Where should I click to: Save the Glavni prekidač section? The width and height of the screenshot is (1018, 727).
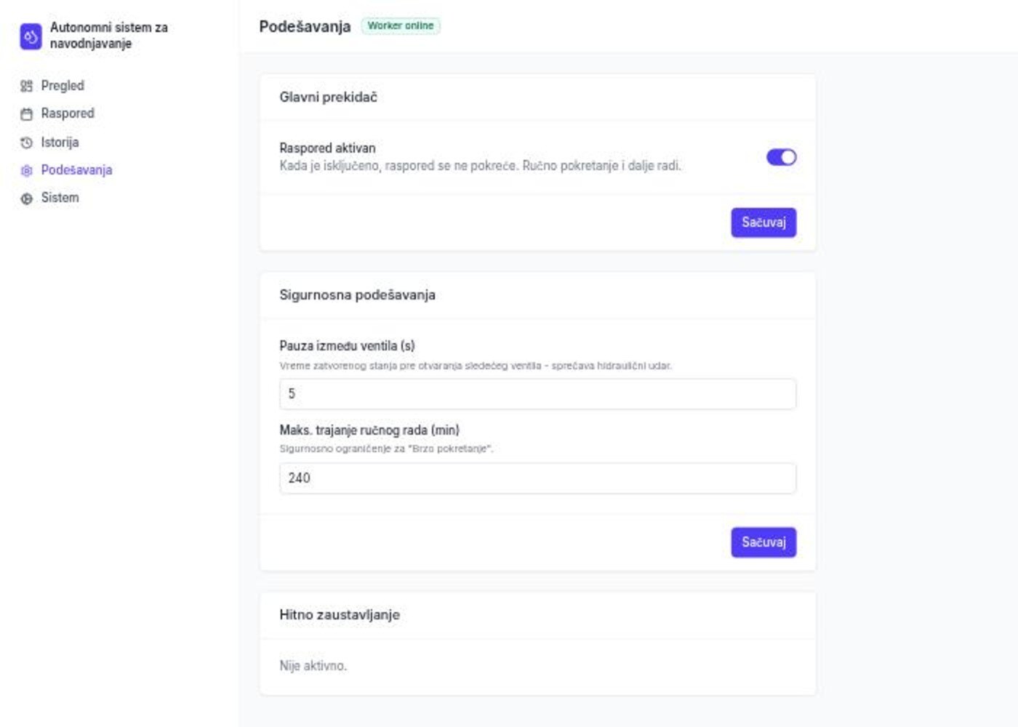763,222
